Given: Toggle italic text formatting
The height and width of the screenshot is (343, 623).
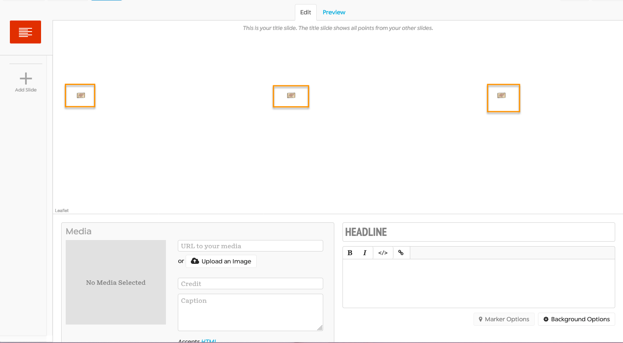Looking at the screenshot, I should point(364,253).
